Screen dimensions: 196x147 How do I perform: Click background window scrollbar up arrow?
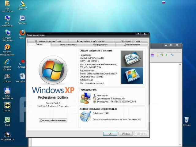point(180,64)
